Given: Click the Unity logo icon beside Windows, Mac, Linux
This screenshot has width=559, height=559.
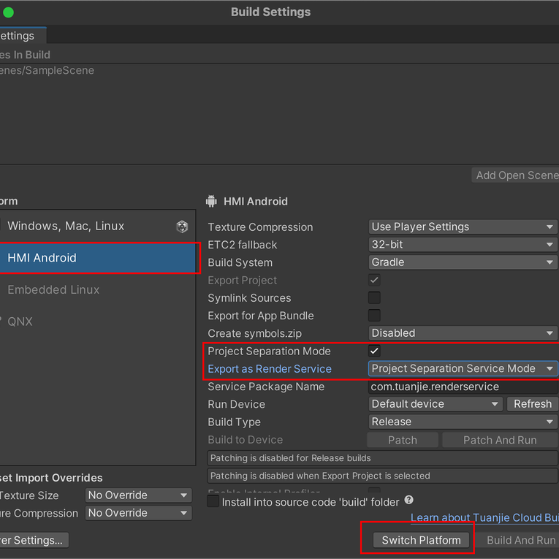Looking at the screenshot, I should click(182, 227).
